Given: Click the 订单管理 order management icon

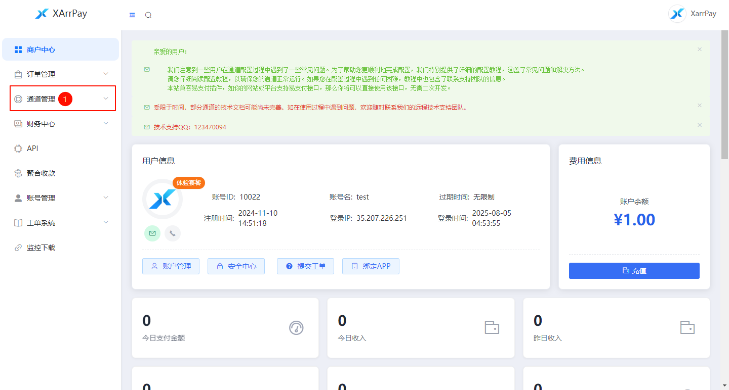Looking at the screenshot, I should pyautogui.click(x=17, y=74).
